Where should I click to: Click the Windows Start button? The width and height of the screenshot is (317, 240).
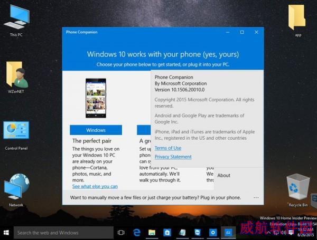pos(6,233)
